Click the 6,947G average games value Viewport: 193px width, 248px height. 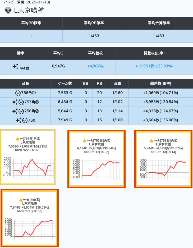click(x=58, y=66)
